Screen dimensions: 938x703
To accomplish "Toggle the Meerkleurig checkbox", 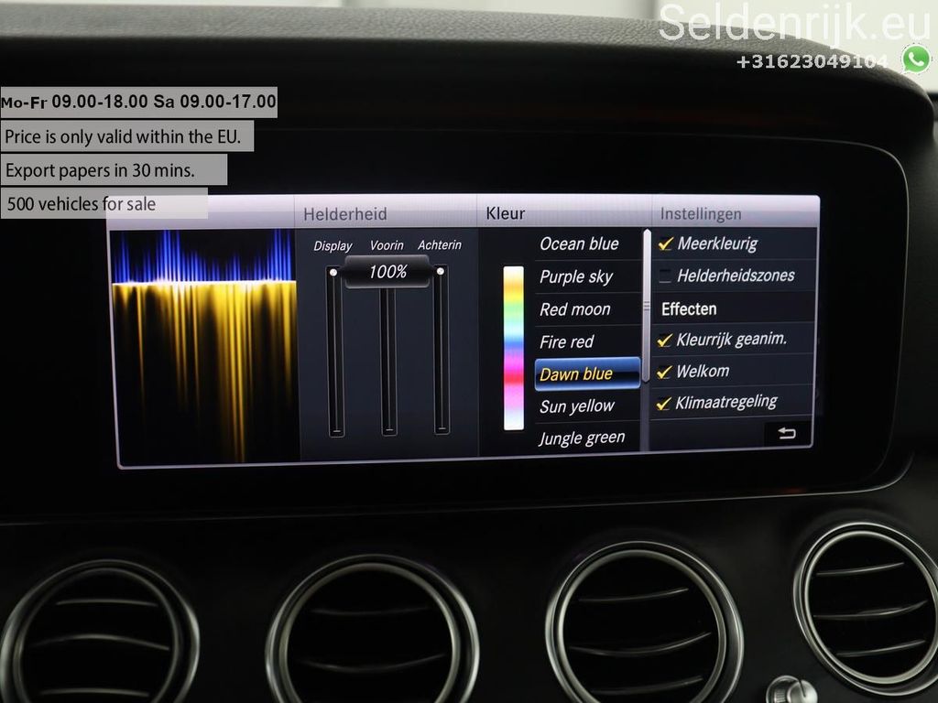I will (x=665, y=243).
